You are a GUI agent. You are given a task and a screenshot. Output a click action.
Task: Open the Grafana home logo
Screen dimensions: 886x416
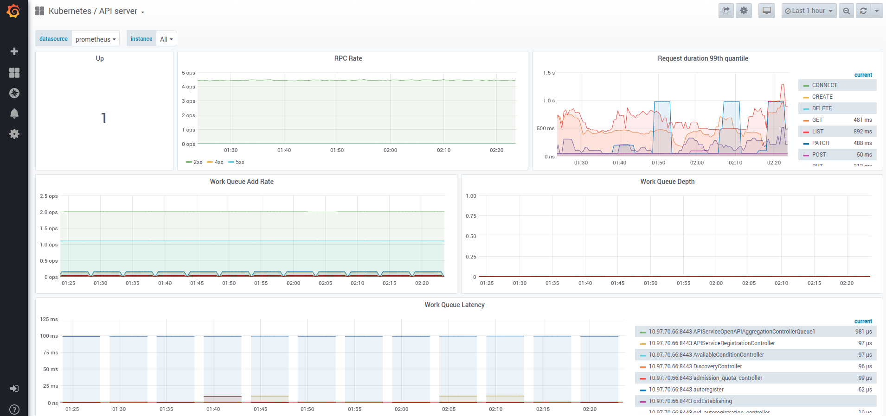13,11
